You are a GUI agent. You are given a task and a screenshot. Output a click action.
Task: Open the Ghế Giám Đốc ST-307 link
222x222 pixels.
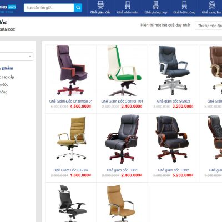[71, 170]
